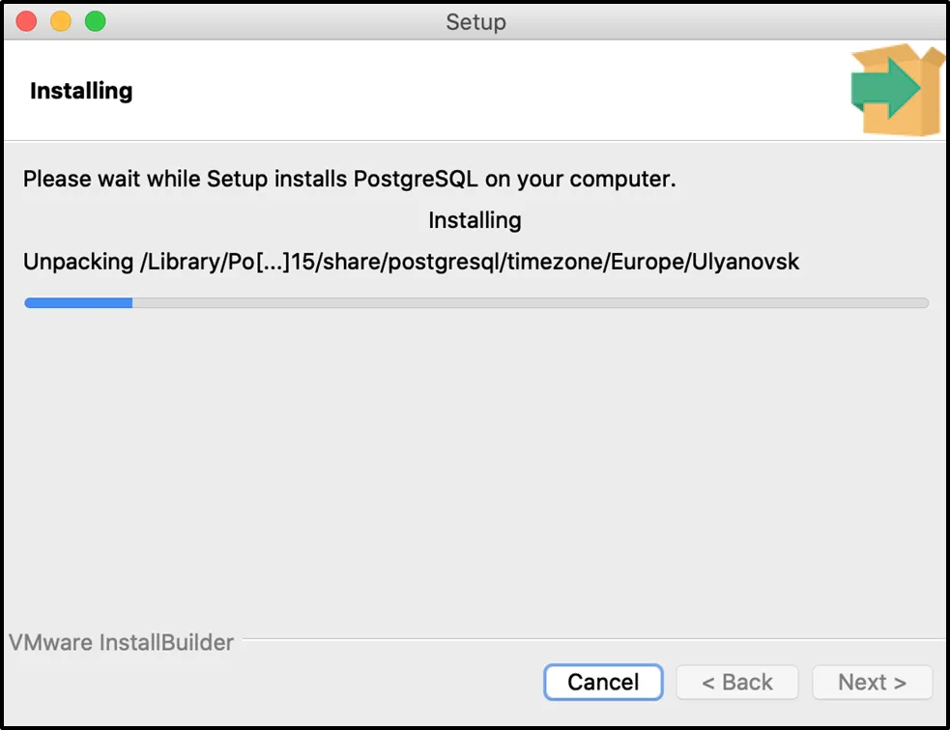Click the bold Installing header
The width and height of the screenshot is (950, 730).
click(x=81, y=91)
